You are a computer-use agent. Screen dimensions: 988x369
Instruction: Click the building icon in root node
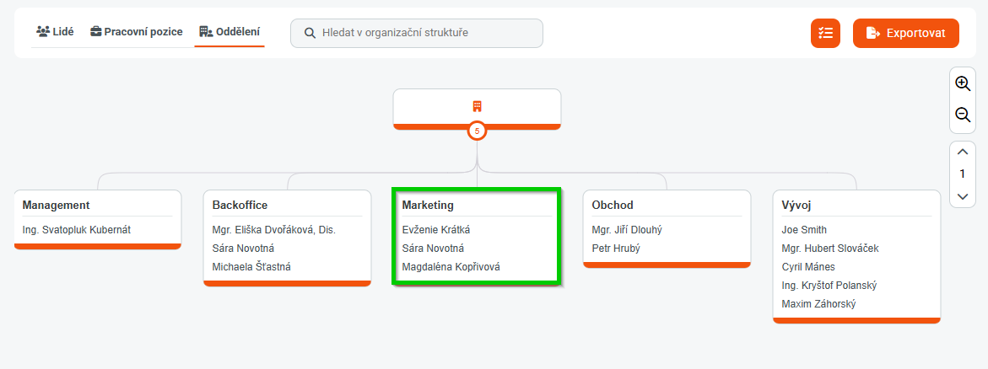coord(477,106)
